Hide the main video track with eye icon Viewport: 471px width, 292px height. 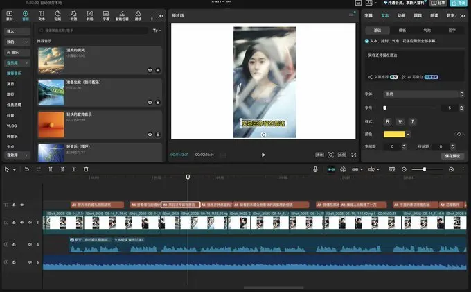(22, 223)
